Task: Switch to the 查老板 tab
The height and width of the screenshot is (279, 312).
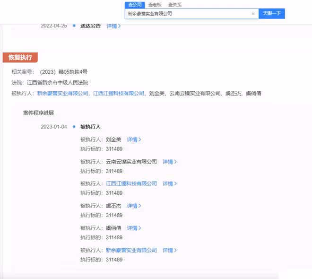Action: tap(155, 5)
